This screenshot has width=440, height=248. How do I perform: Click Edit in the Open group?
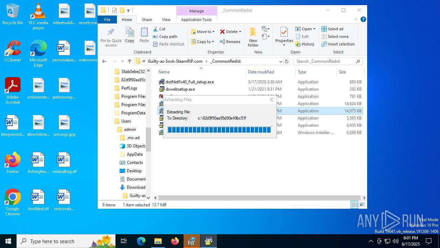coord(302,37)
